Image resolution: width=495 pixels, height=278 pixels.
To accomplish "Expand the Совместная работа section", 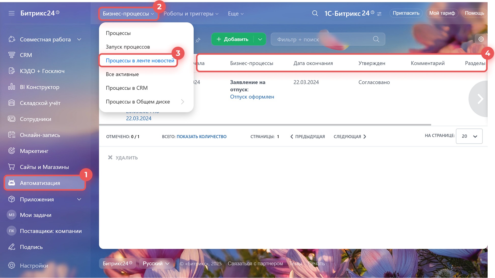I will click(x=79, y=39).
